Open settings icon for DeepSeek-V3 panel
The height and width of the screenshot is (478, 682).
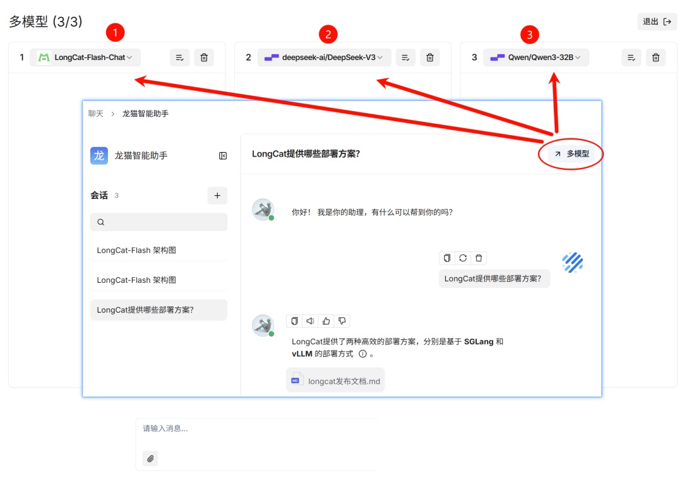405,57
